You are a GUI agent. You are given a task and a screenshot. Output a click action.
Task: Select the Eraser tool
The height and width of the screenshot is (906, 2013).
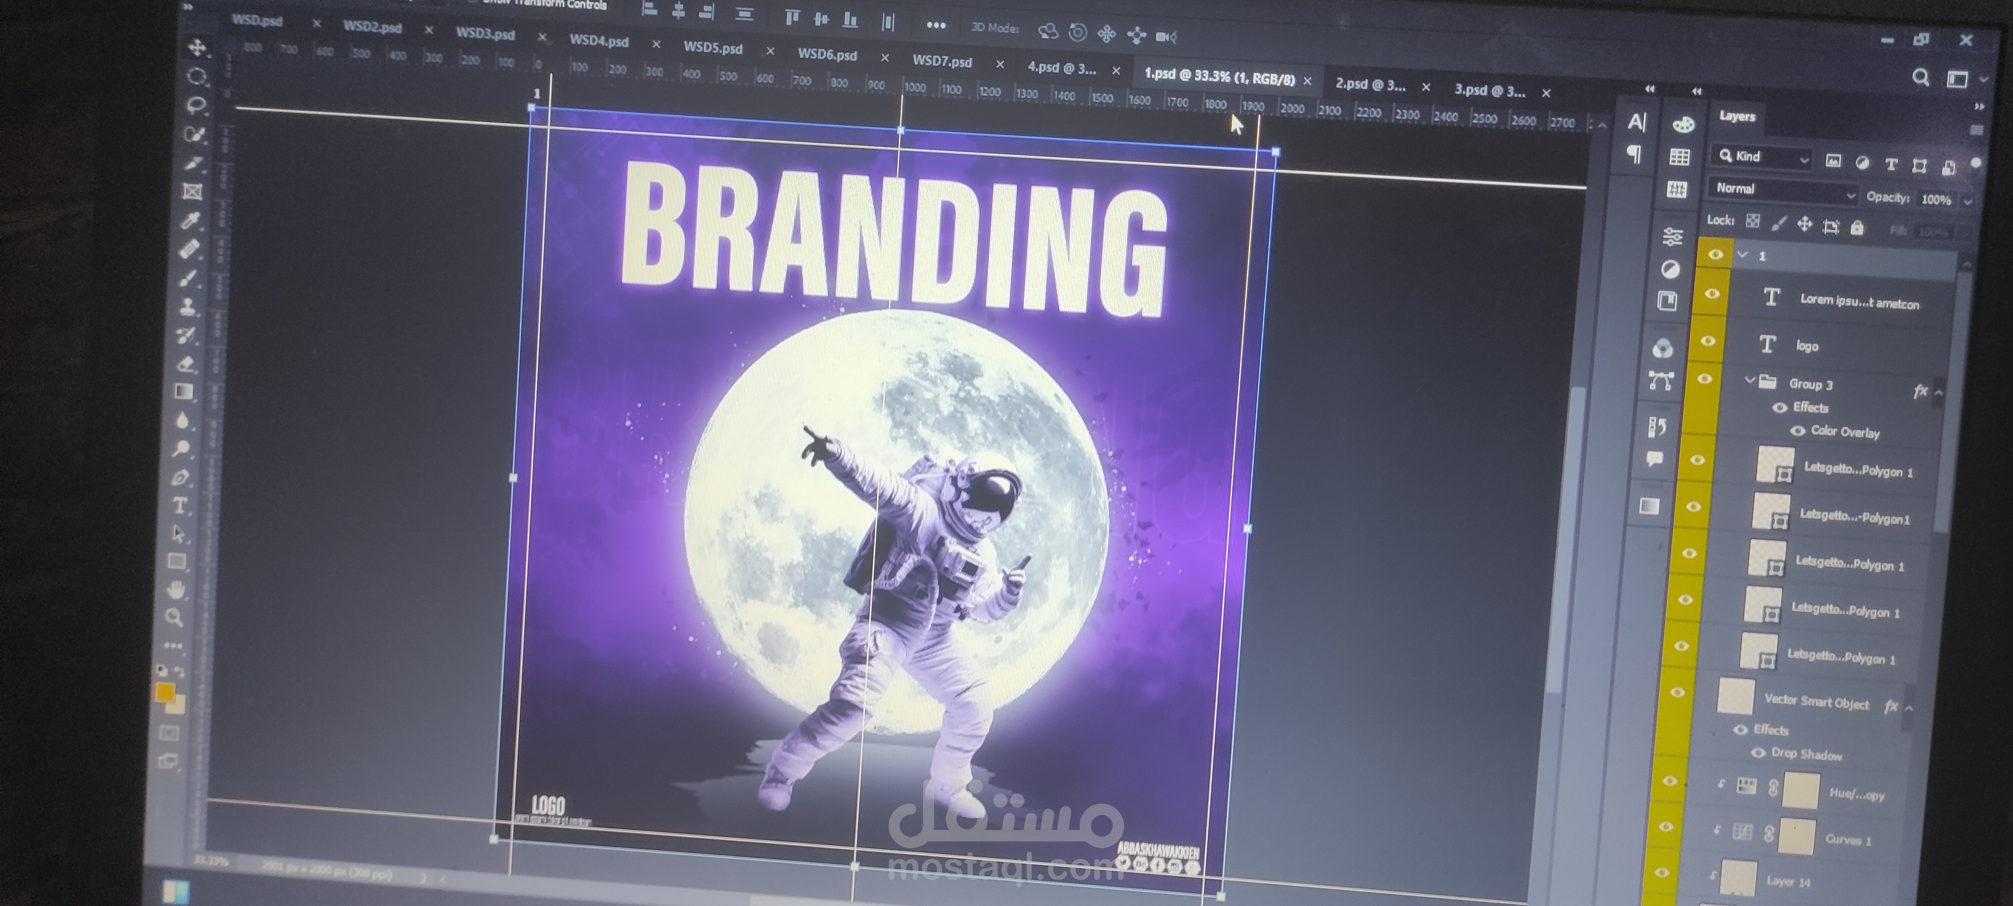tap(185, 364)
